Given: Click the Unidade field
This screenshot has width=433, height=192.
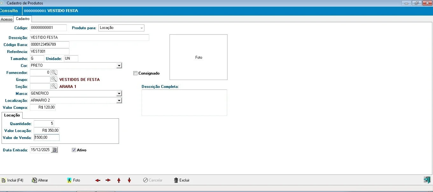Looking at the screenshot, I should (71, 58).
